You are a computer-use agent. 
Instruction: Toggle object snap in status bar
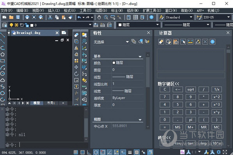tap(103, 152)
